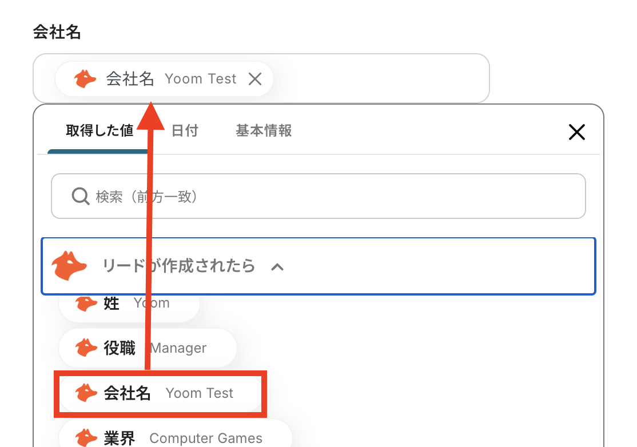
Task: Click the magnifier search icon
Action: [81, 197]
